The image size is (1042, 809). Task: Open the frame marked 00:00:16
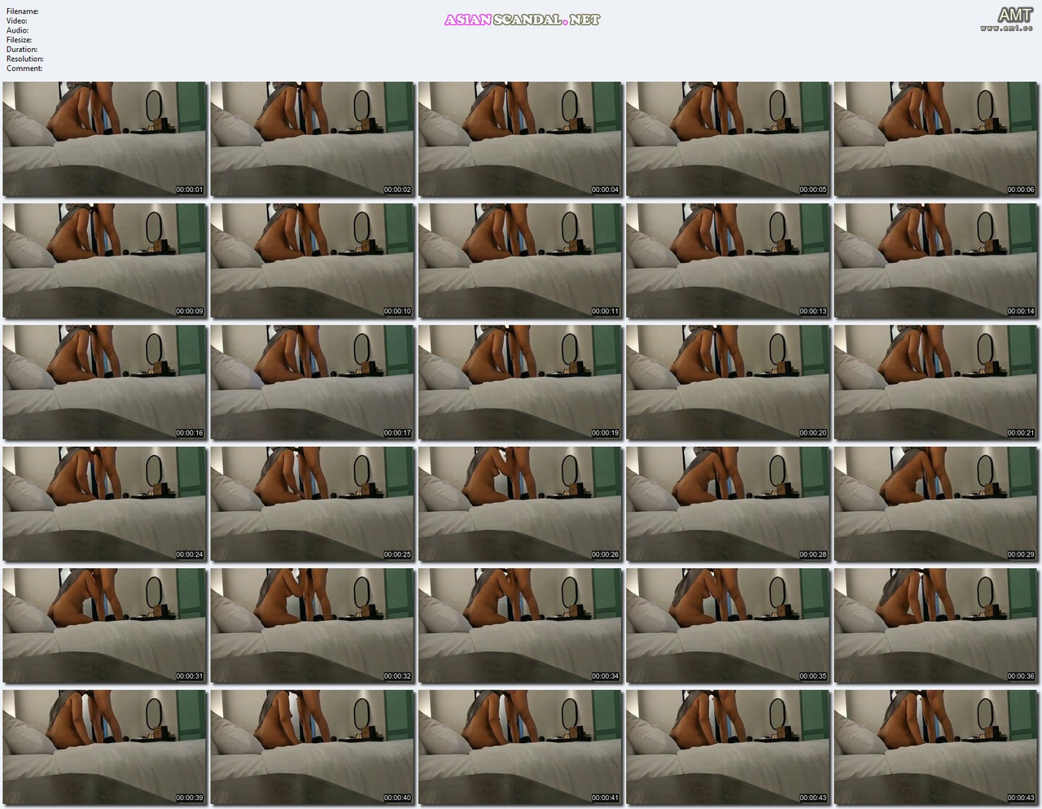point(104,382)
